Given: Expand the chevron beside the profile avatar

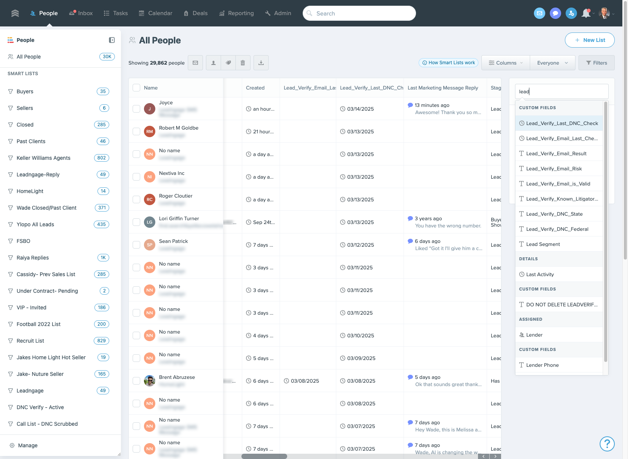Looking at the screenshot, I should (x=613, y=14).
